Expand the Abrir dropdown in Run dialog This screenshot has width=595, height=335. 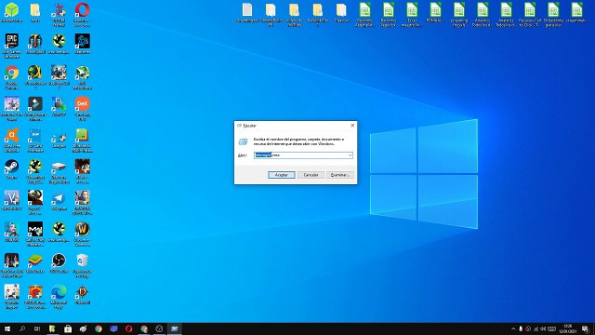350,155
